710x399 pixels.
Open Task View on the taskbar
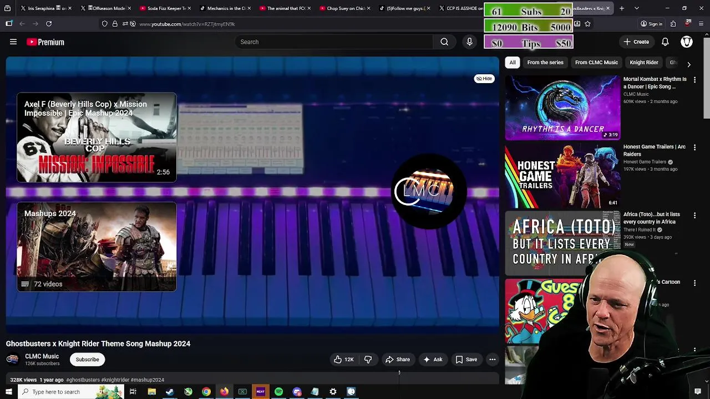(x=133, y=392)
